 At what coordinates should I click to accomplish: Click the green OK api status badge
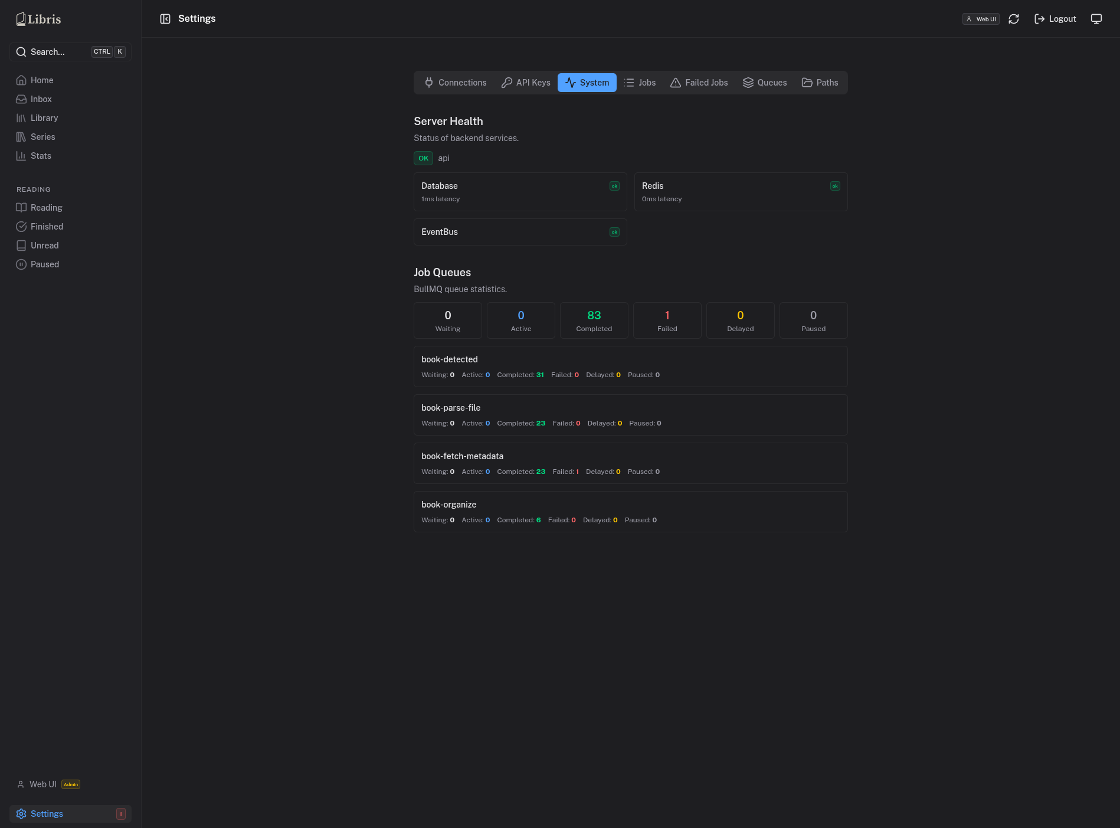click(423, 158)
